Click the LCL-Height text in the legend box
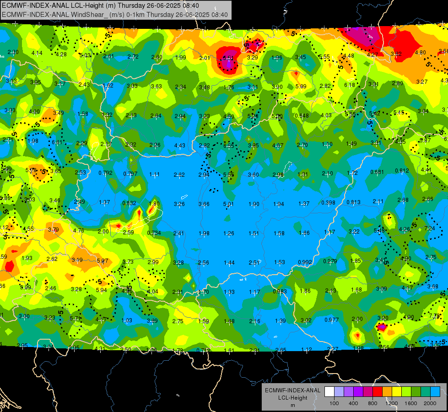 tap(292, 398)
